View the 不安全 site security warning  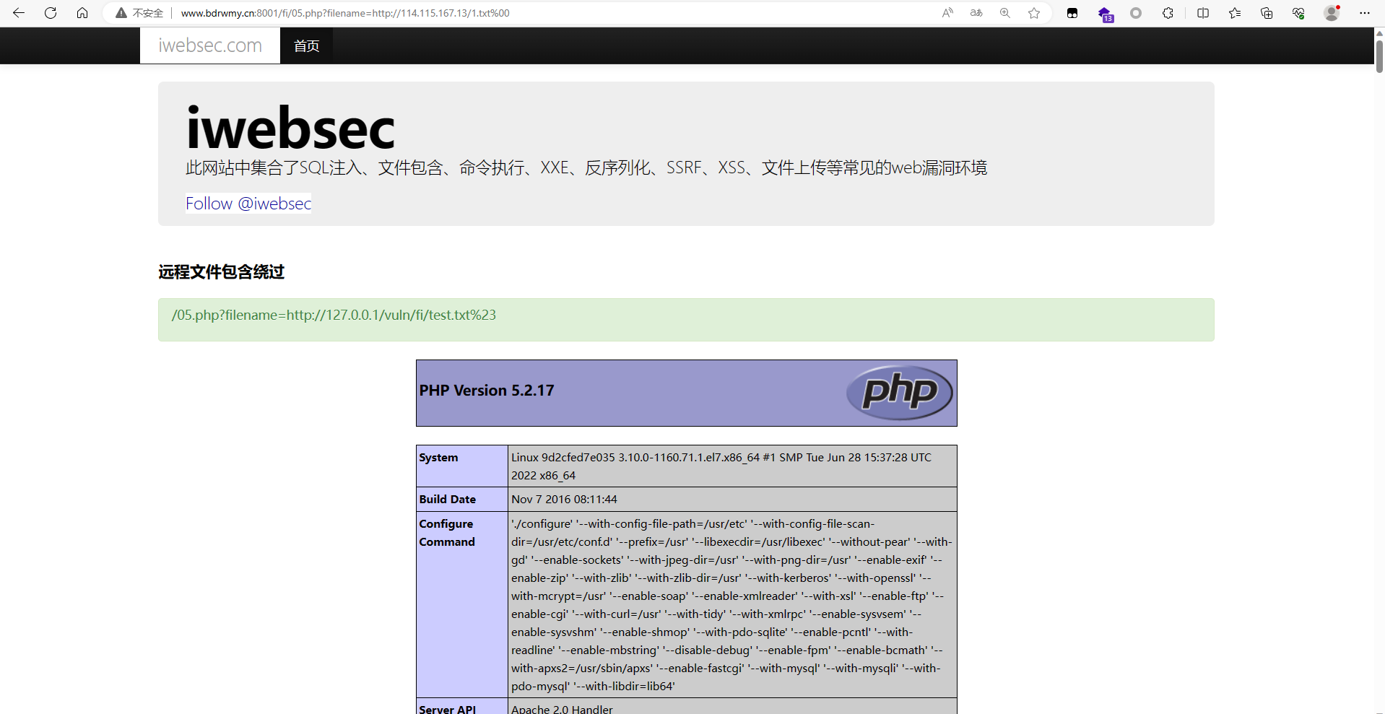tap(140, 13)
